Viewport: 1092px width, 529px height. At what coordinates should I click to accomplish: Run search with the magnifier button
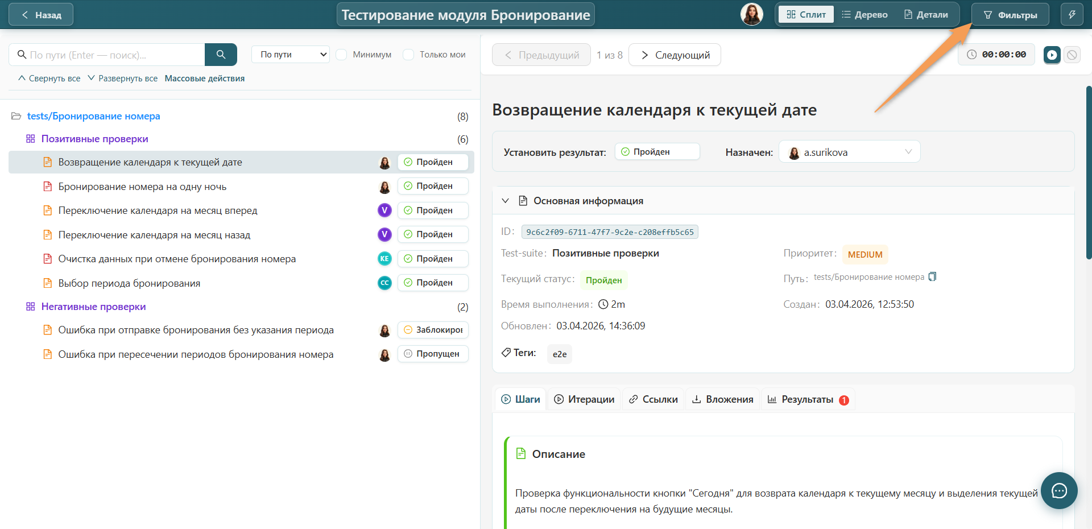[x=221, y=55]
